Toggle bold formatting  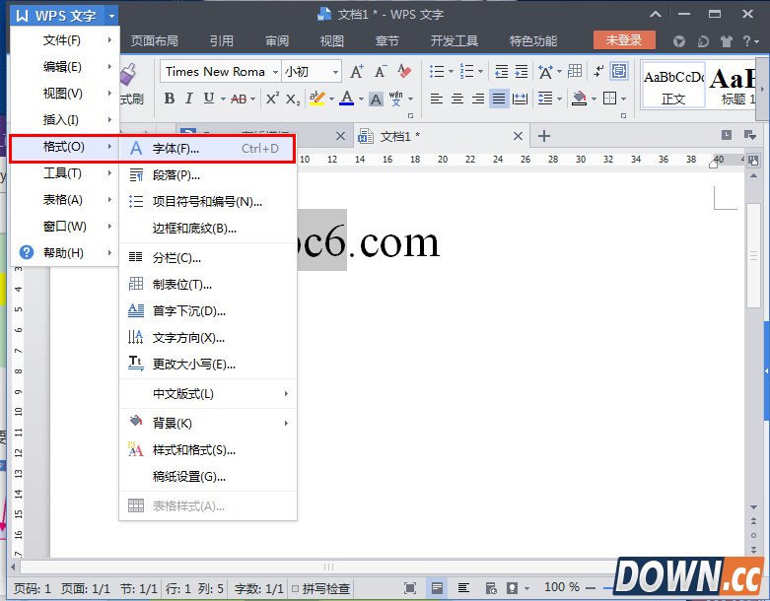click(170, 99)
